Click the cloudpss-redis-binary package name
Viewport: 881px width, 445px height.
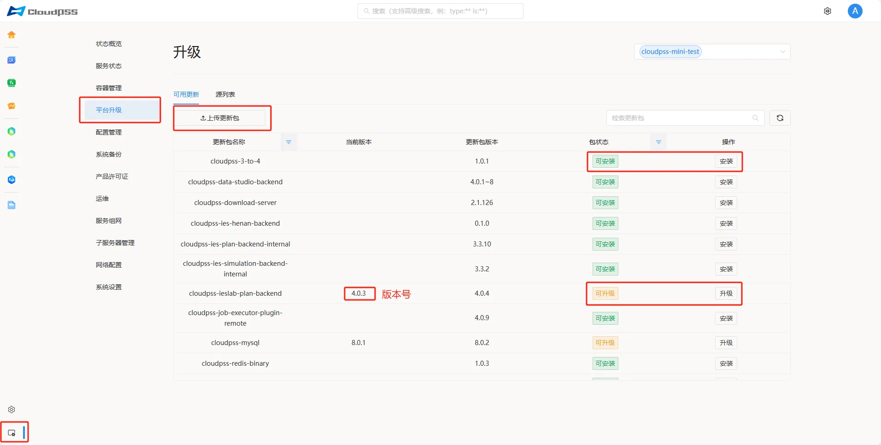[235, 363]
